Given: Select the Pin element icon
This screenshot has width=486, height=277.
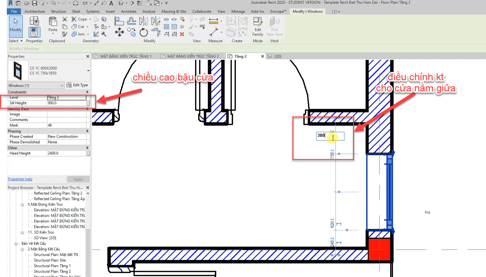Looking at the screenshot, I should (182, 27).
